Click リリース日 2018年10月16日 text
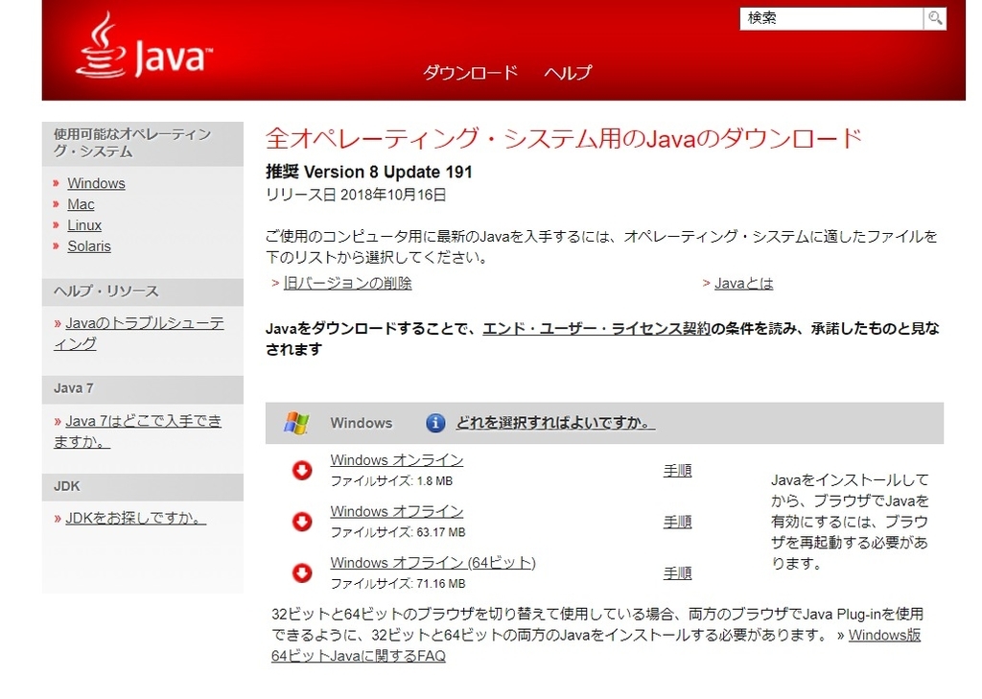 [356, 195]
